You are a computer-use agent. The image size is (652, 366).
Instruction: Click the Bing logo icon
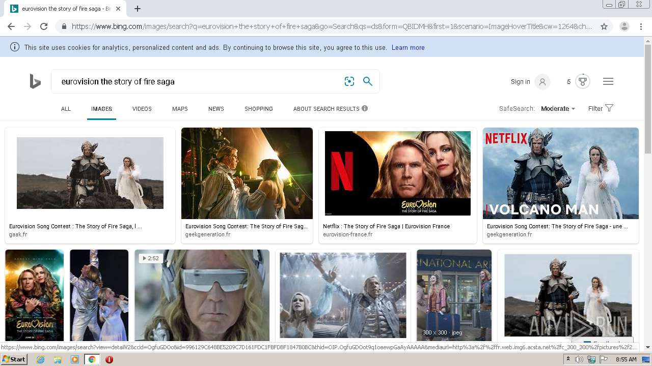coord(35,81)
